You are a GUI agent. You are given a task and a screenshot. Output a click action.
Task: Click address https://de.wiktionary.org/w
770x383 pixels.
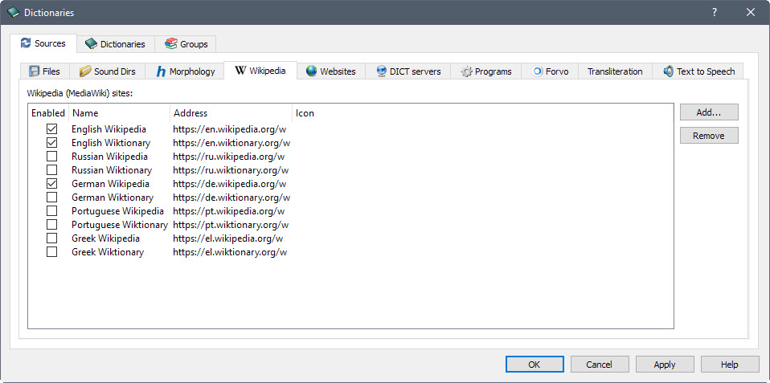click(231, 198)
